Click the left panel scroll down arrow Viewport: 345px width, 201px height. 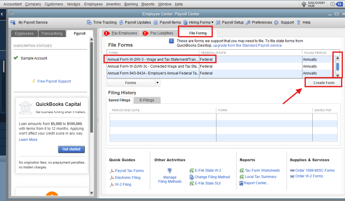91,193
